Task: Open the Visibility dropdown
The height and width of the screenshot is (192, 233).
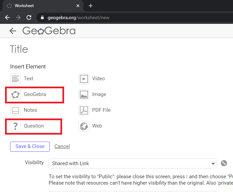Action: 132,163
